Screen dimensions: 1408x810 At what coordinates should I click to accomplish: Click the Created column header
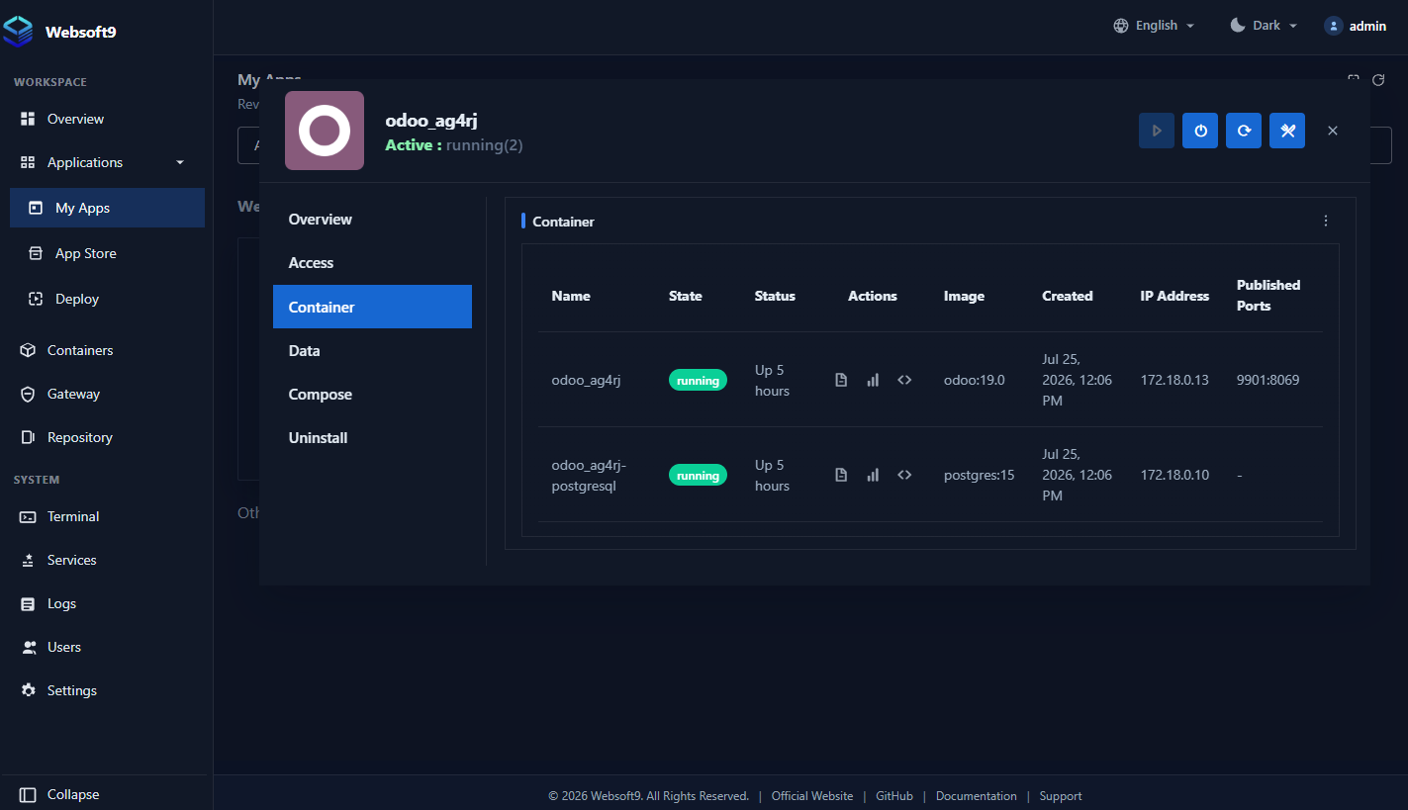click(1068, 296)
